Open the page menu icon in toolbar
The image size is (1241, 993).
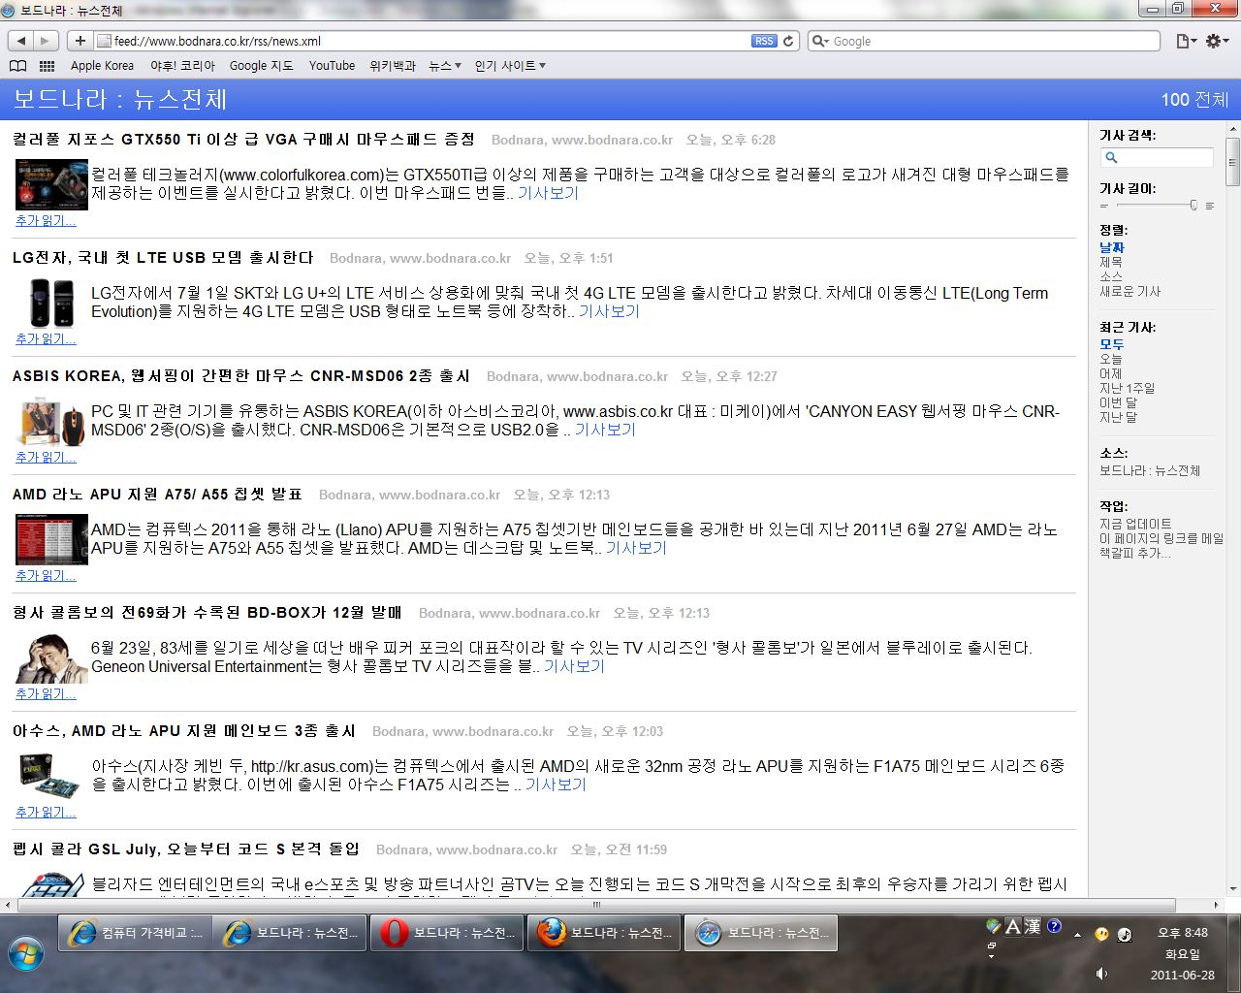point(1186,41)
